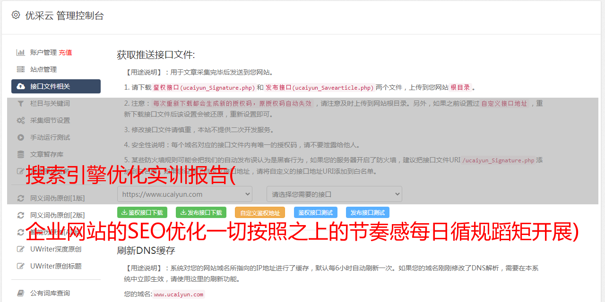Click the server icon beside 站点管理
Viewport: 605px width, 302px height.
click(21, 69)
